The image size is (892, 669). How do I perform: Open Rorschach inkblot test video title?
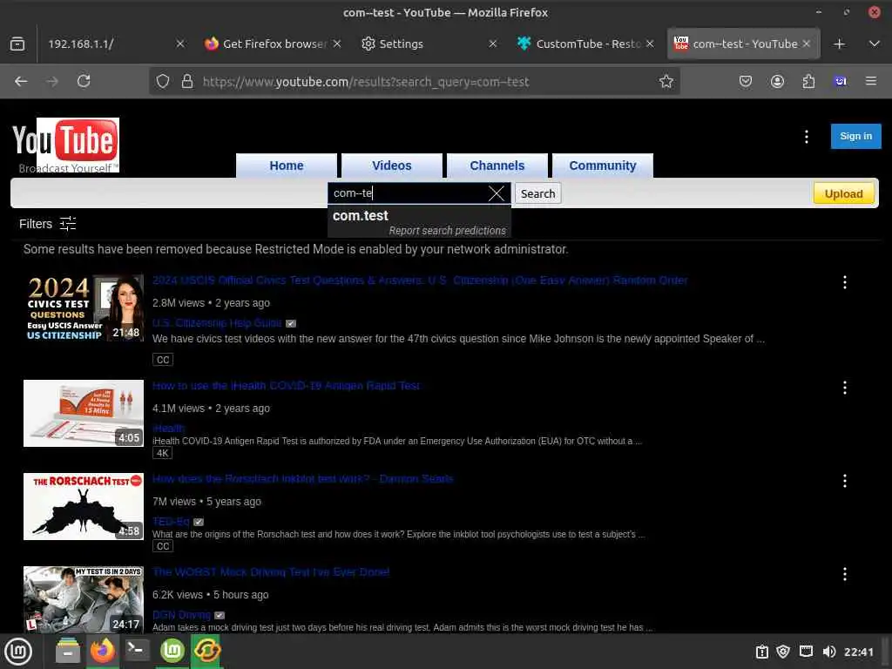(302, 478)
